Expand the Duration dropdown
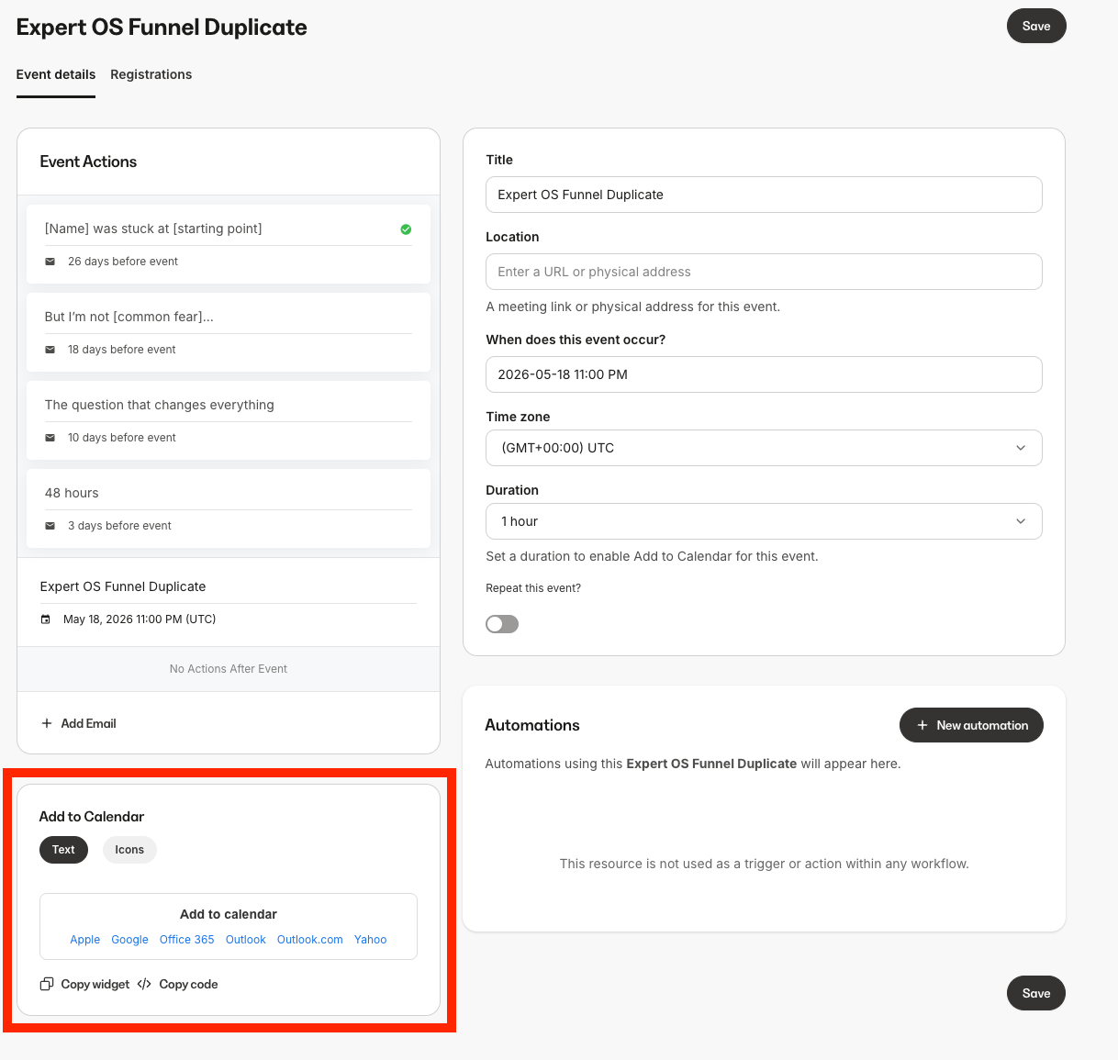This screenshot has height=1060, width=1118. tap(763, 521)
